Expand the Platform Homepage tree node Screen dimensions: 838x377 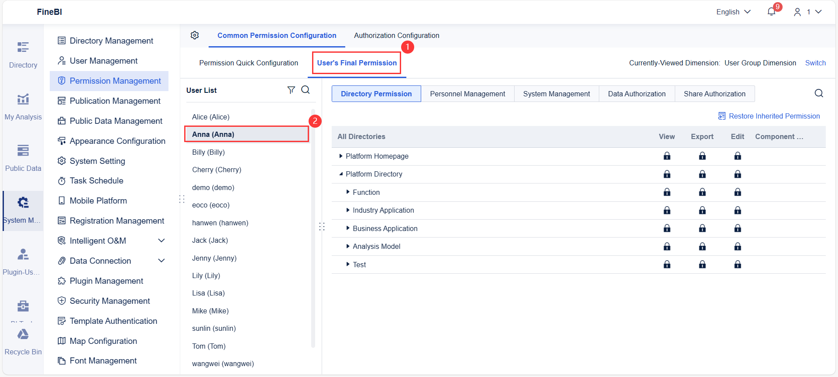pyautogui.click(x=341, y=156)
